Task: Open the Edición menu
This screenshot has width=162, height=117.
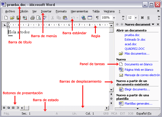Action: pos(24,11)
